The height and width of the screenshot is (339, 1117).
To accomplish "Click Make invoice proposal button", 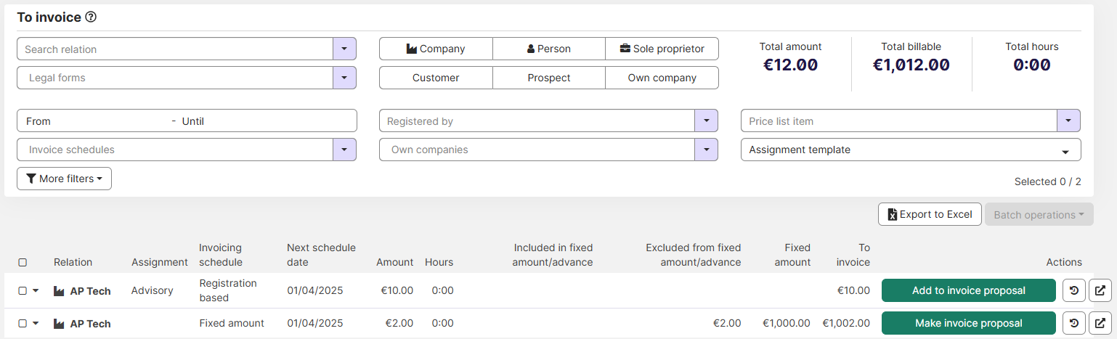I will pyautogui.click(x=968, y=323).
